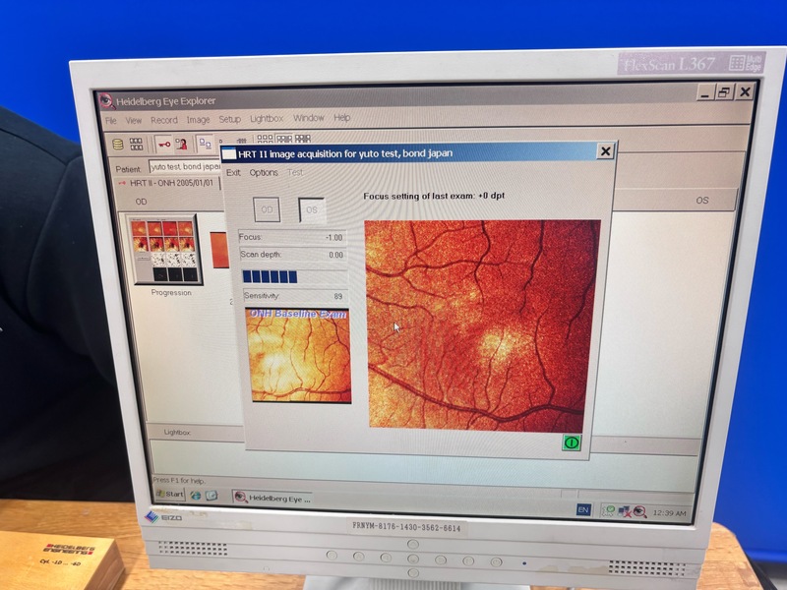Viewport: 787px width, 590px height.
Task: Click the red key toolbar icon
Action: click(162, 144)
